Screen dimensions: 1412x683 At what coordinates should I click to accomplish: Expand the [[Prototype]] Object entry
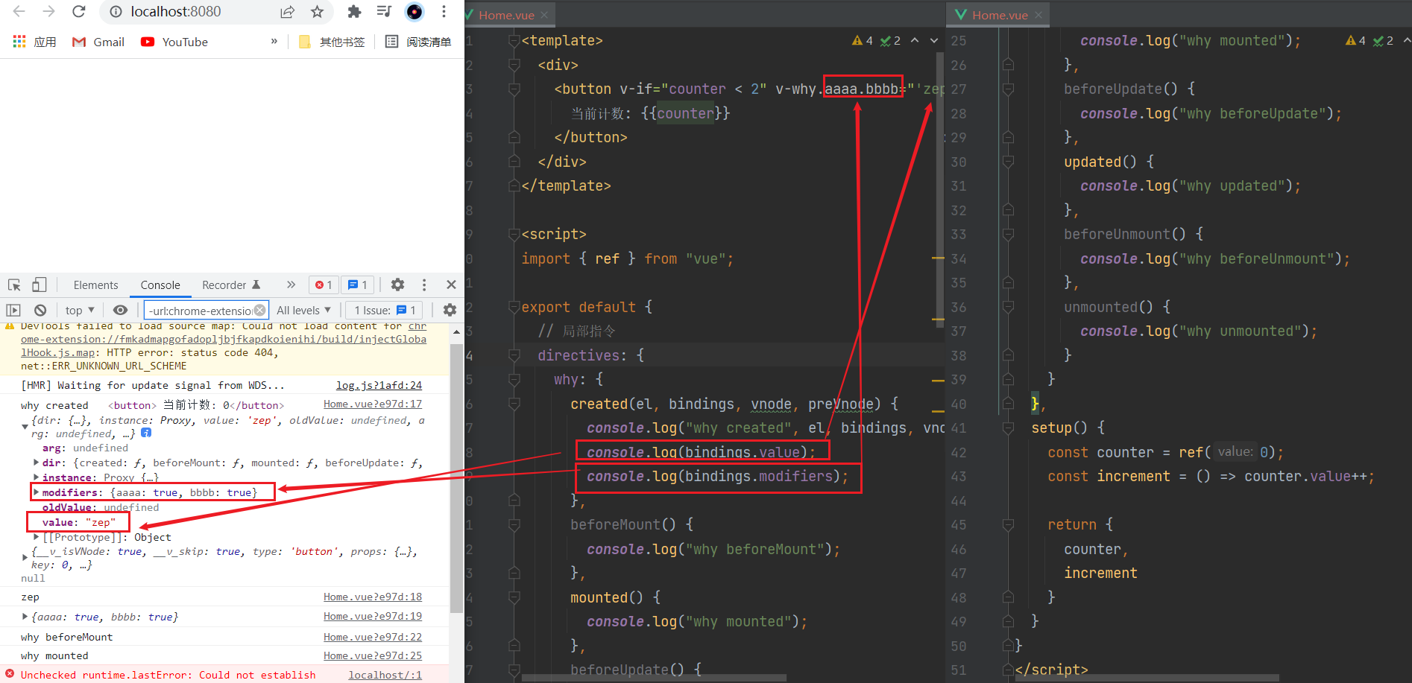[x=36, y=537]
